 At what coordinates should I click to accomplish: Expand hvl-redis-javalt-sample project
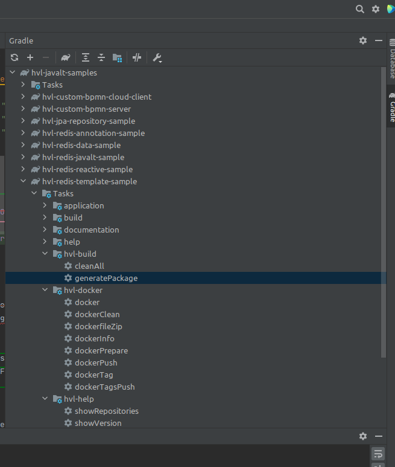point(23,157)
